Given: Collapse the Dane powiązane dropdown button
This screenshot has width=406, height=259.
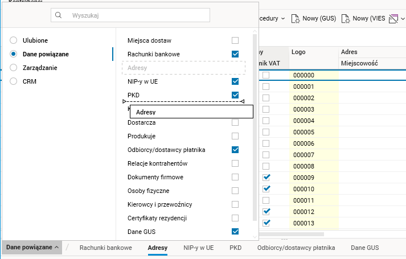Looking at the screenshot, I should click(x=32, y=248).
